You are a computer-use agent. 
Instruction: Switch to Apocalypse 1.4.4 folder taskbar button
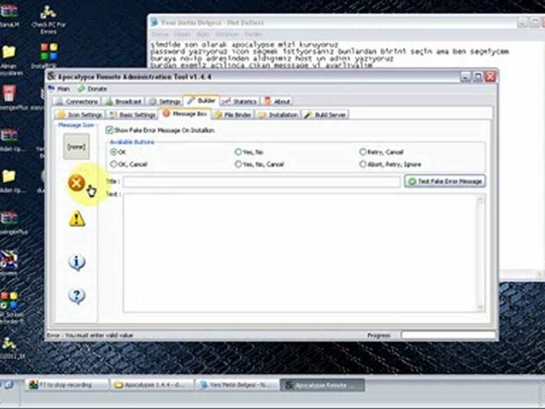152,385
